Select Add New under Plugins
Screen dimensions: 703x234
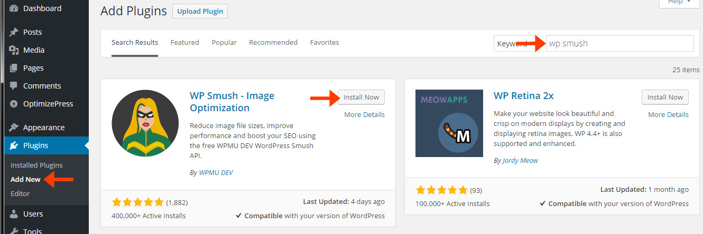click(x=25, y=179)
